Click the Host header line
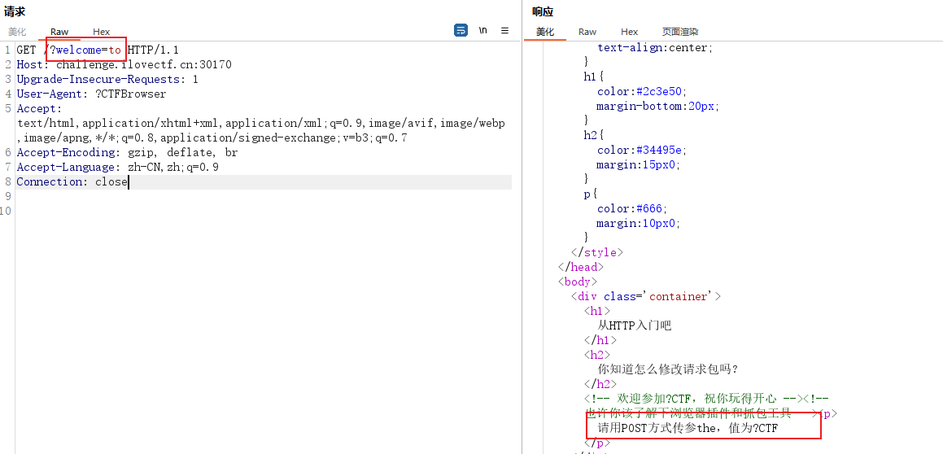943x454 pixels. pyautogui.click(x=124, y=64)
